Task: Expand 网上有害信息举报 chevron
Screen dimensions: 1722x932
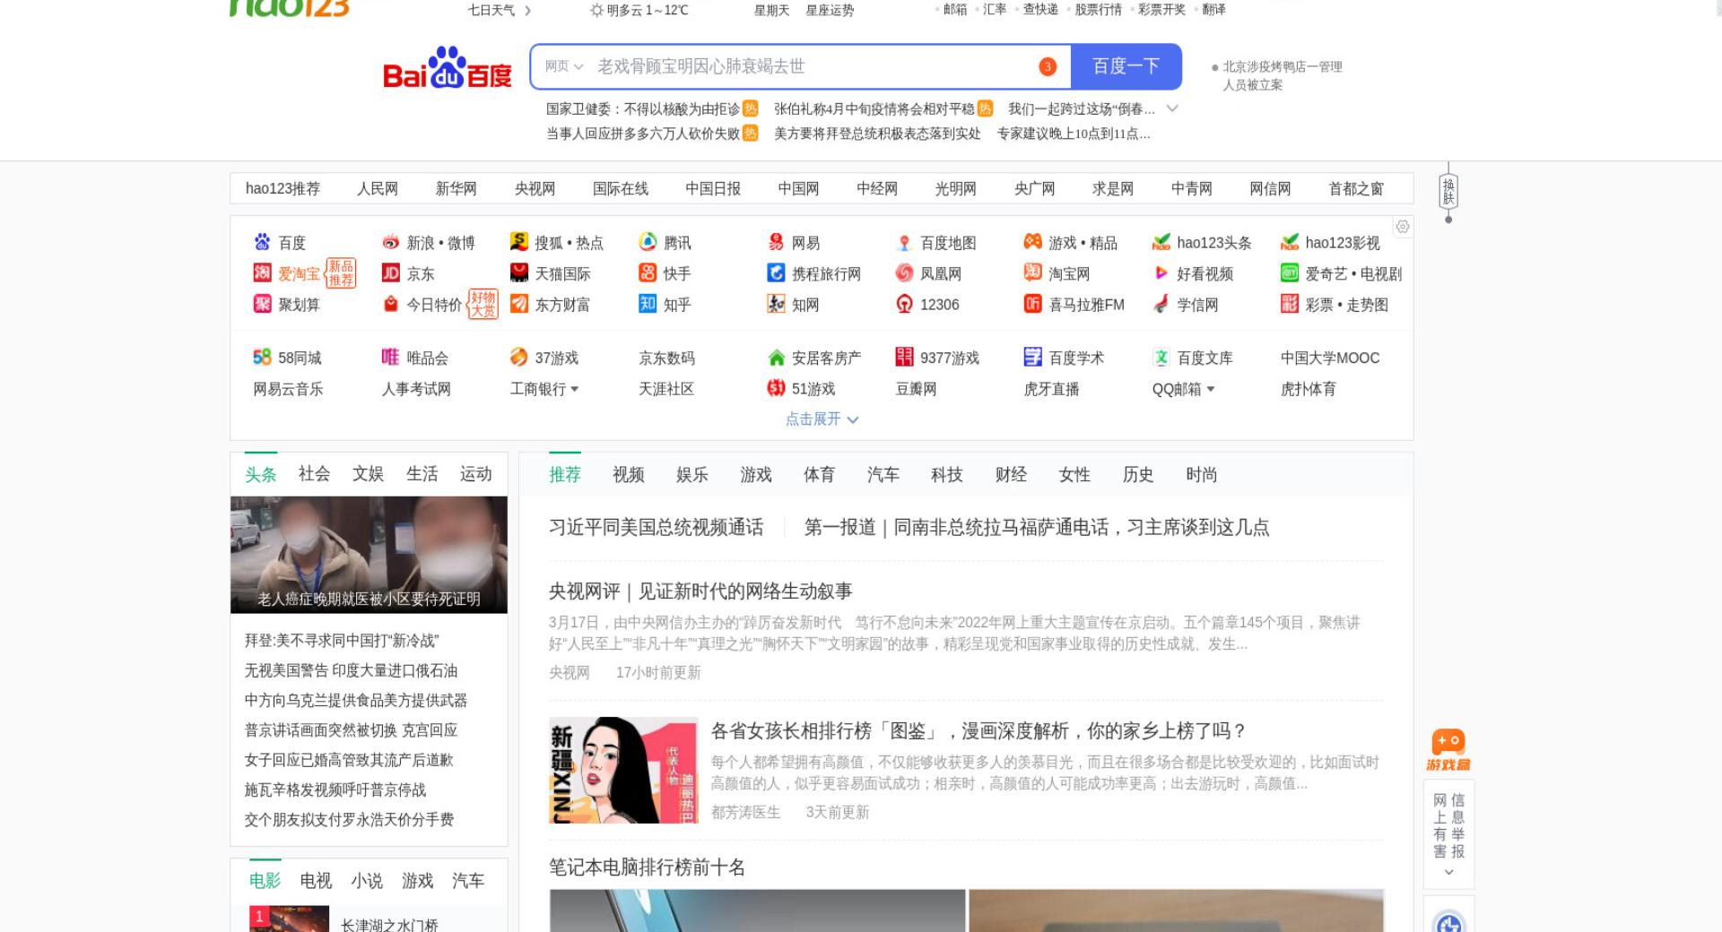Action: pos(1448,872)
